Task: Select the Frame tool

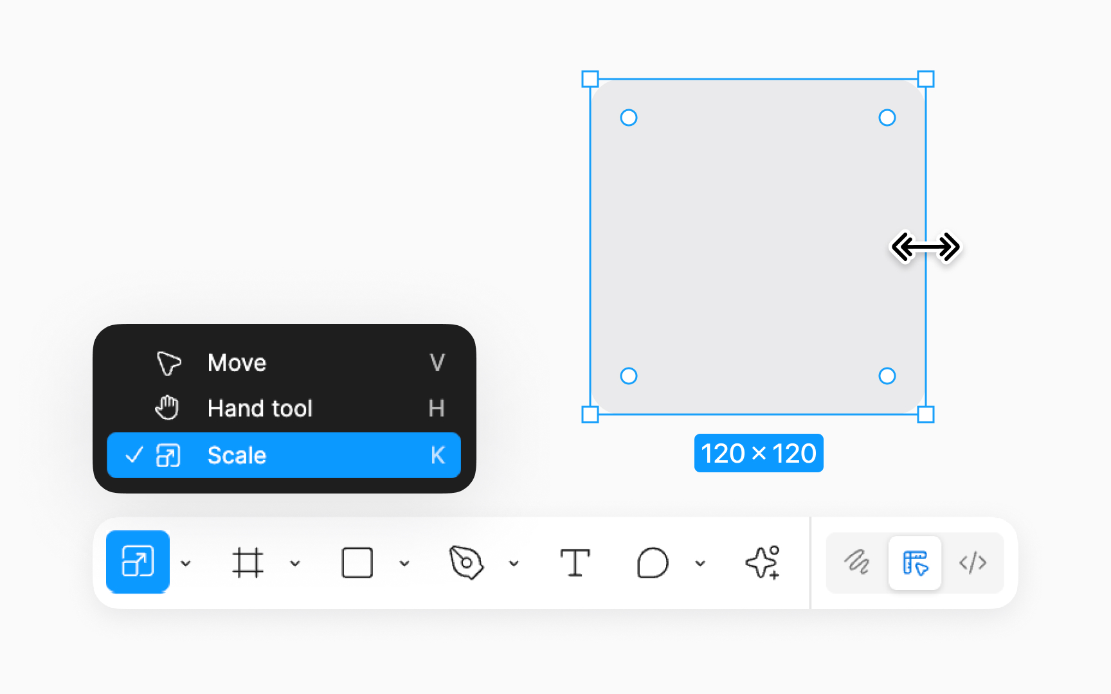Action: (x=248, y=563)
